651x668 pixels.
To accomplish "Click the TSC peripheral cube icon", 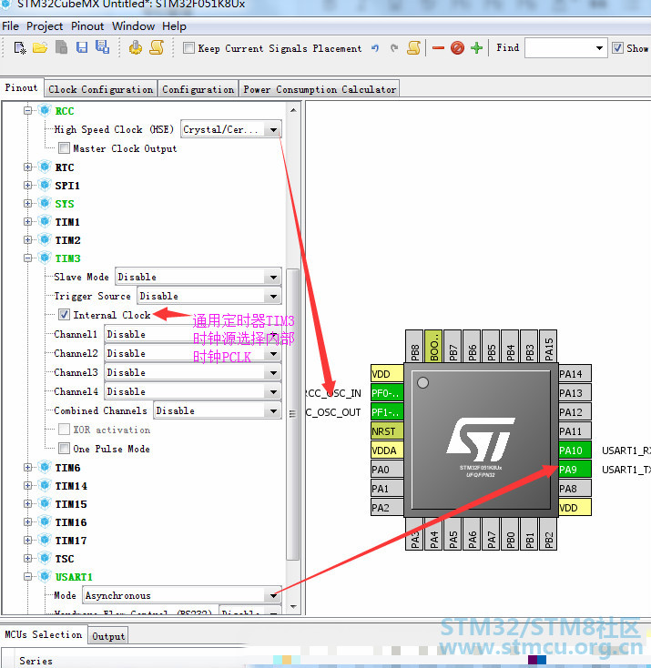I will pyautogui.click(x=45, y=558).
